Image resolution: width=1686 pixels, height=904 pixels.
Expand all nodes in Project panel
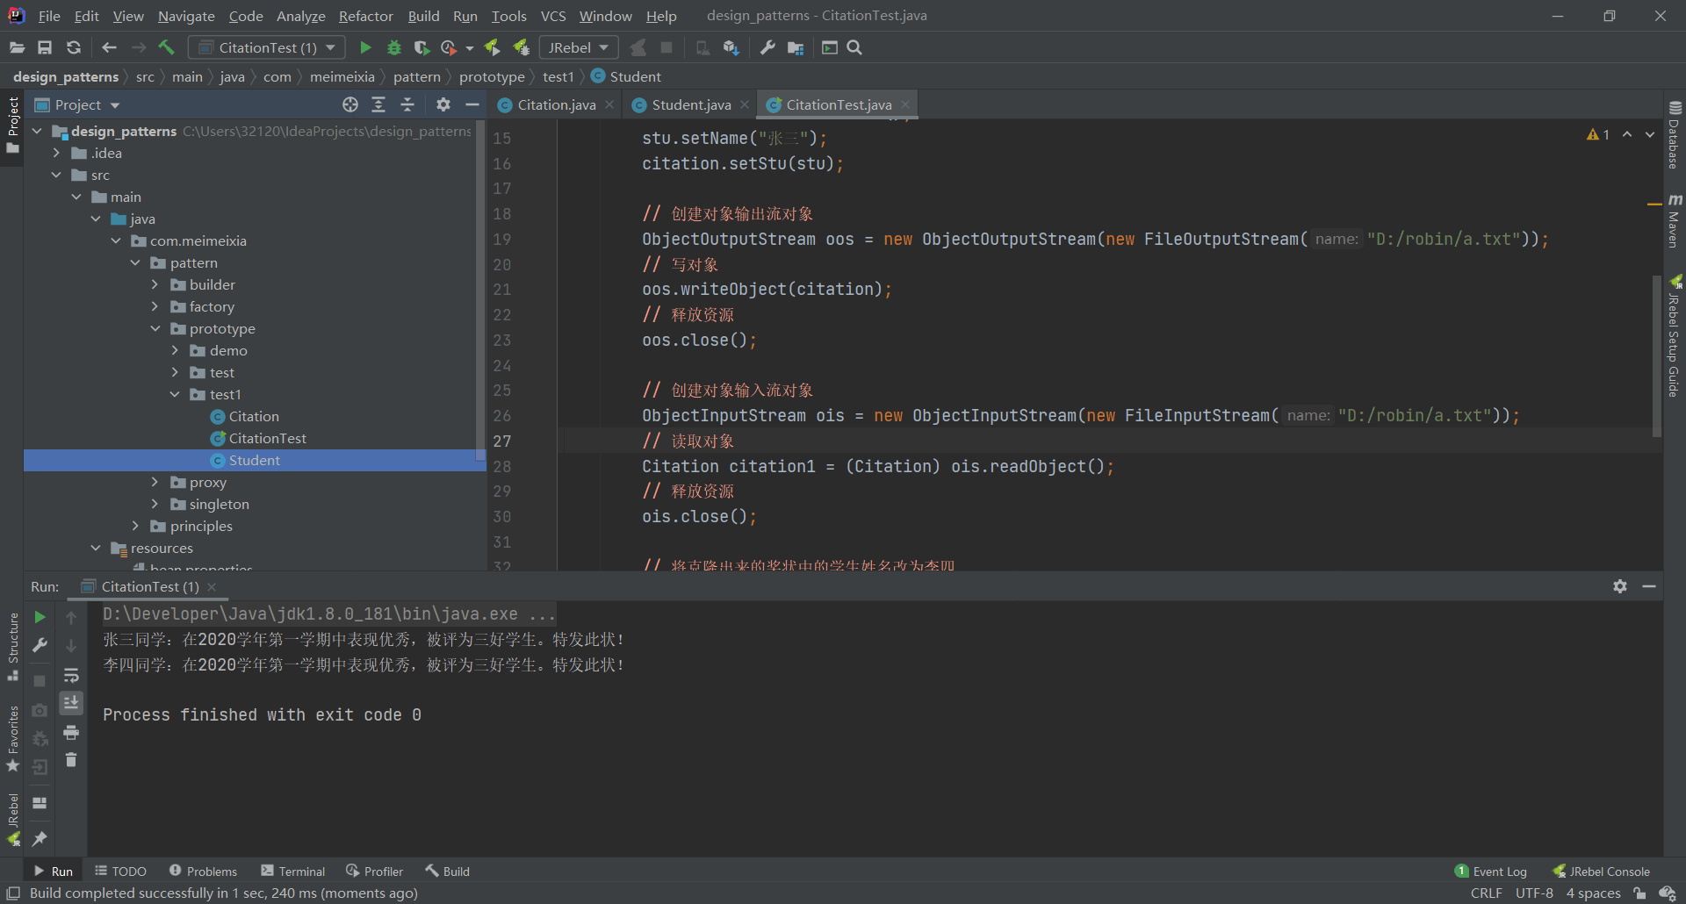[378, 104]
